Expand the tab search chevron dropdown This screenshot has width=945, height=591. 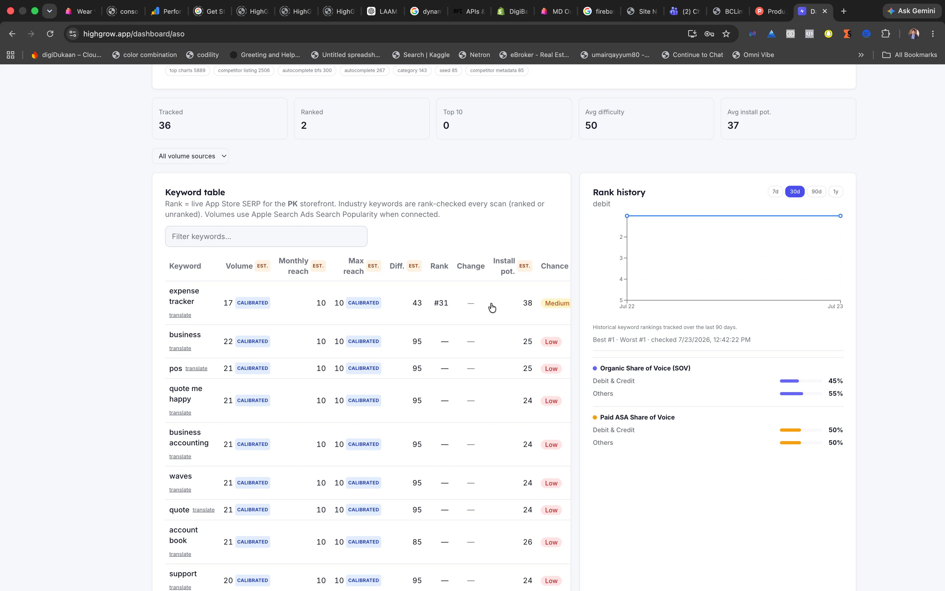49,11
